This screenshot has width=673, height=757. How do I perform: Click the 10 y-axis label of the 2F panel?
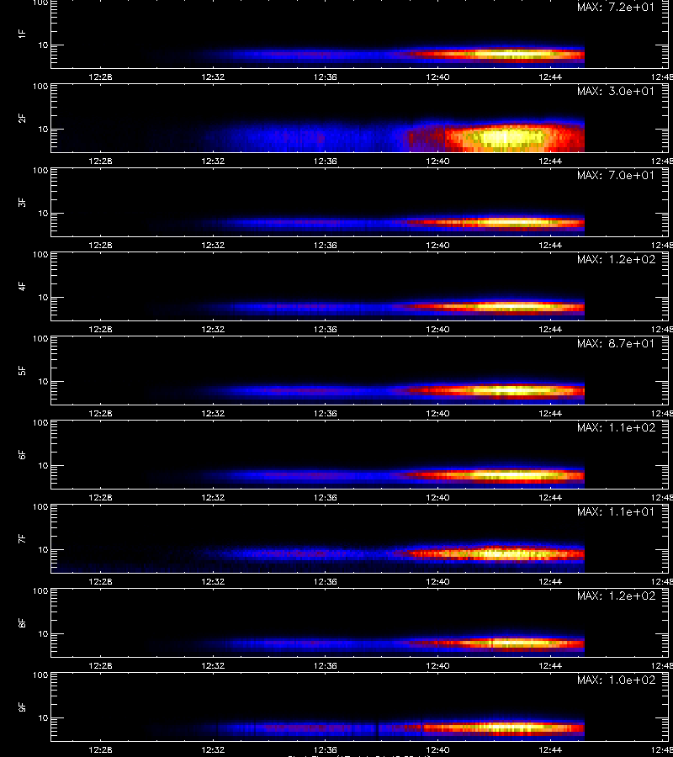coord(43,129)
